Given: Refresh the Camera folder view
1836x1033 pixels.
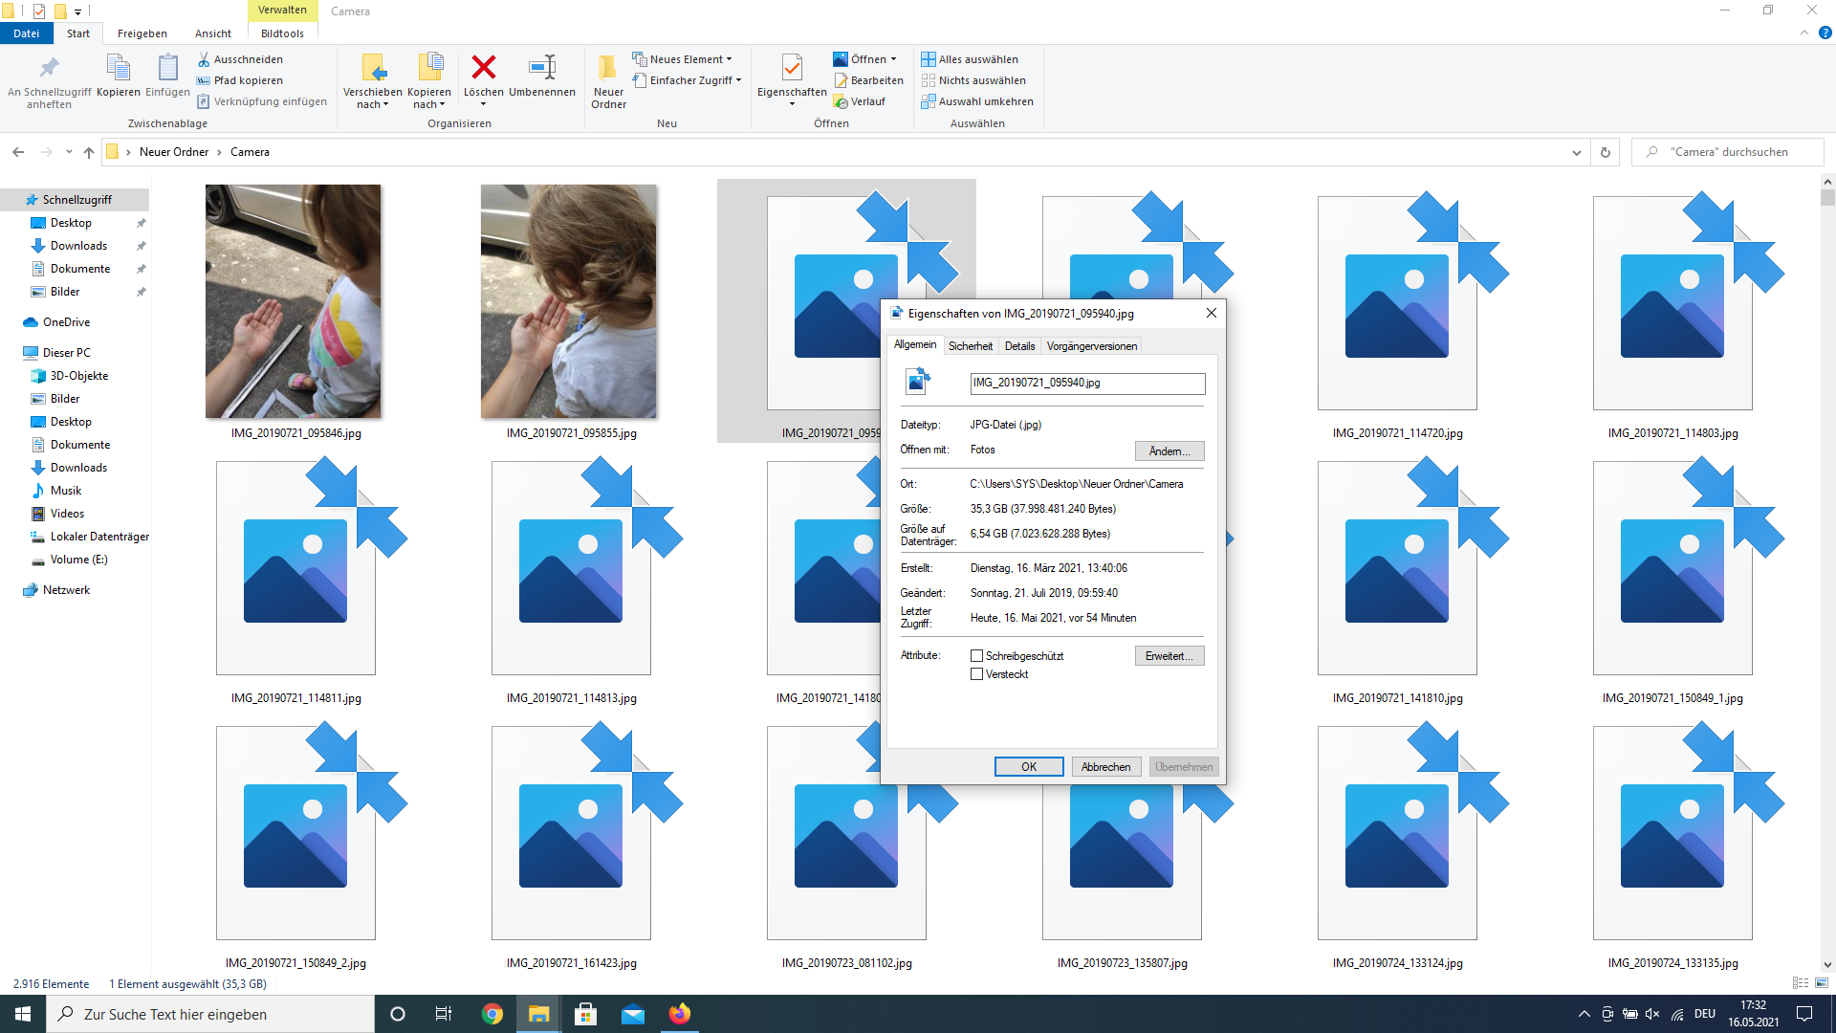Looking at the screenshot, I should click(1606, 152).
